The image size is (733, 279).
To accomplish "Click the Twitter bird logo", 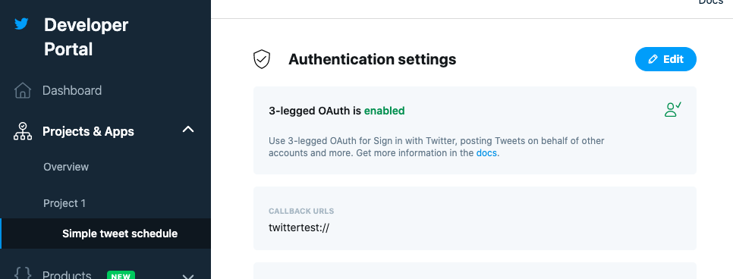I will (x=21, y=24).
